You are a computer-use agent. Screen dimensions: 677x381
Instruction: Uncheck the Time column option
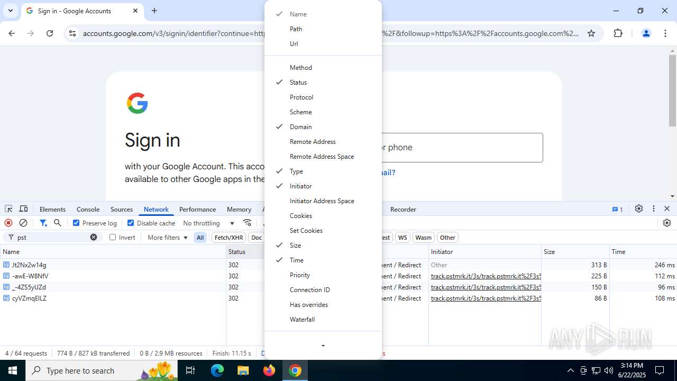click(323, 260)
